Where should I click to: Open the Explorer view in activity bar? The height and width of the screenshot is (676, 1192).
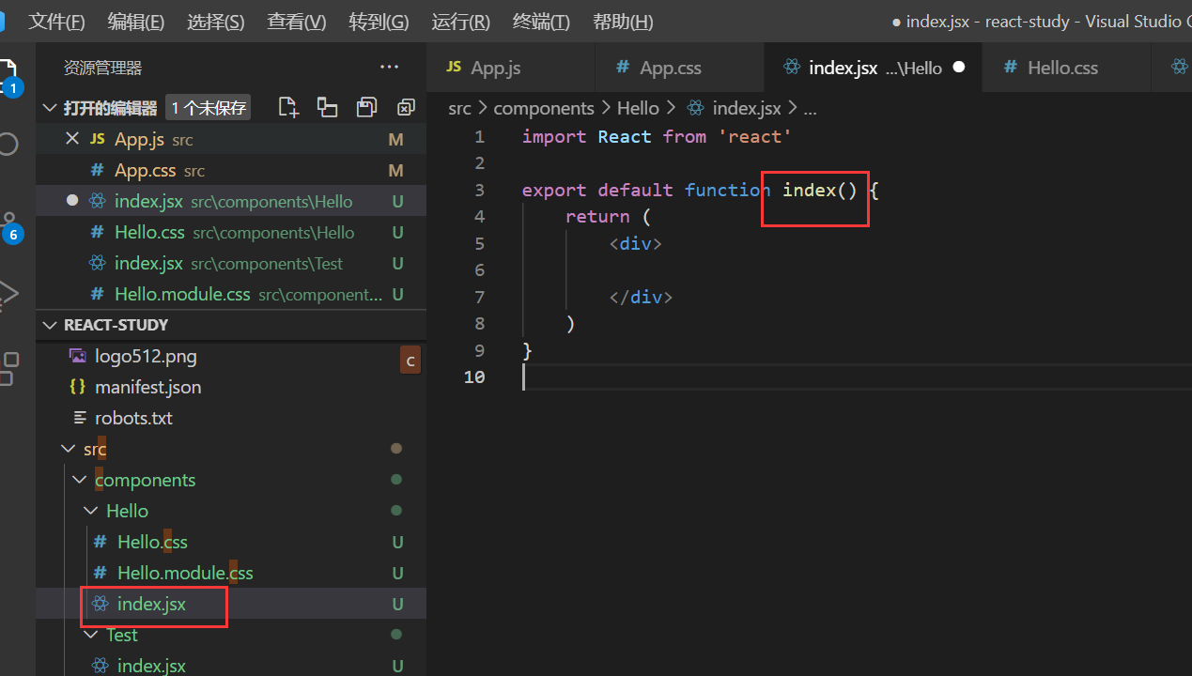click(x=8, y=75)
